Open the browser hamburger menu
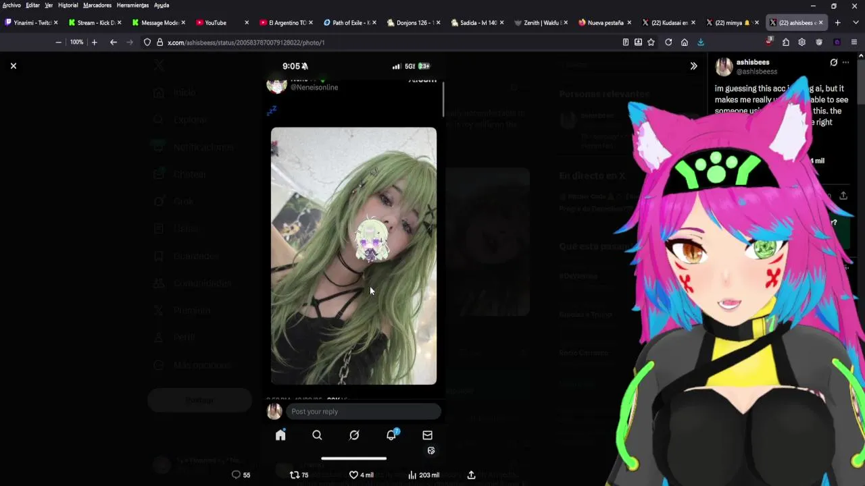The image size is (865, 486). tap(854, 42)
